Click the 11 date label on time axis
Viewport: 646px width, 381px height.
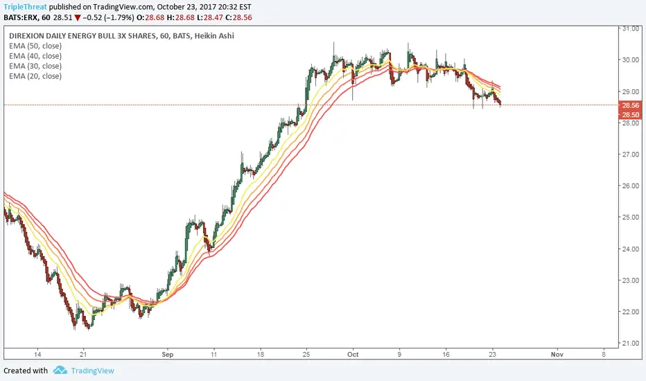213,354
